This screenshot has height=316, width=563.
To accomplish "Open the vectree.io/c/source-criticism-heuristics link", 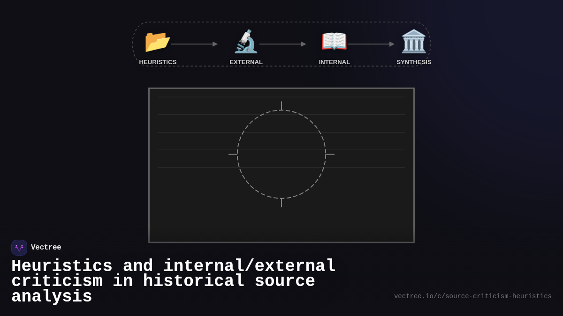I will tap(473, 296).
